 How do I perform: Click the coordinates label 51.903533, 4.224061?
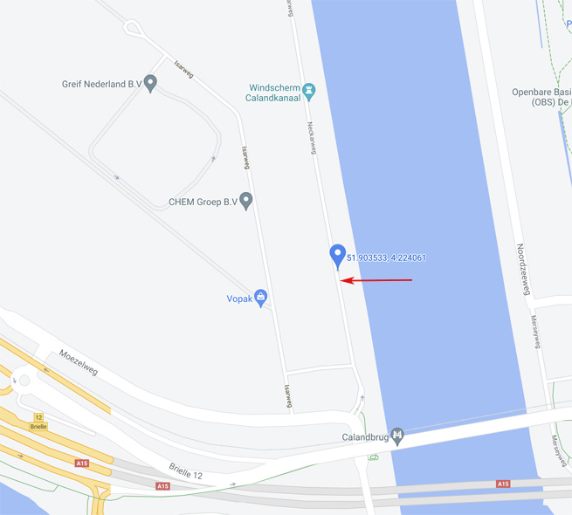pyautogui.click(x=386, y=257)
